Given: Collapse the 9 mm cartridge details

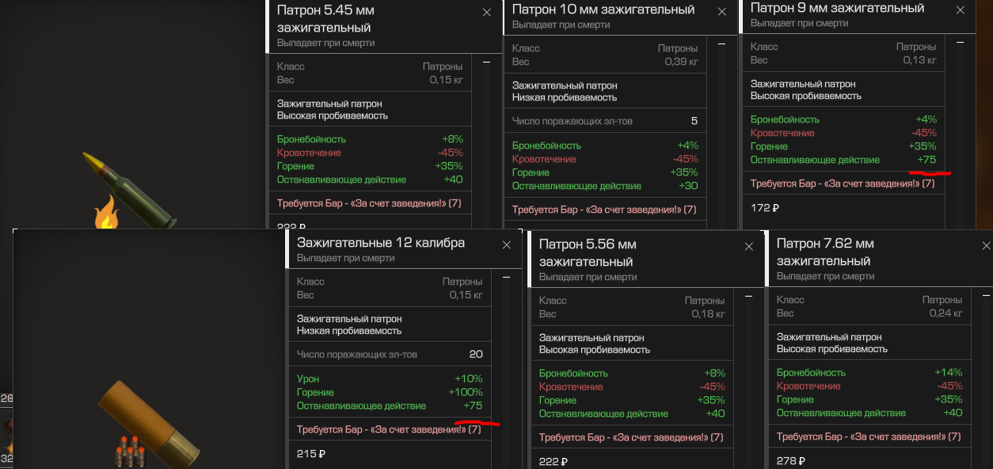Looking at the screenshot, I should tap(960, 42).
